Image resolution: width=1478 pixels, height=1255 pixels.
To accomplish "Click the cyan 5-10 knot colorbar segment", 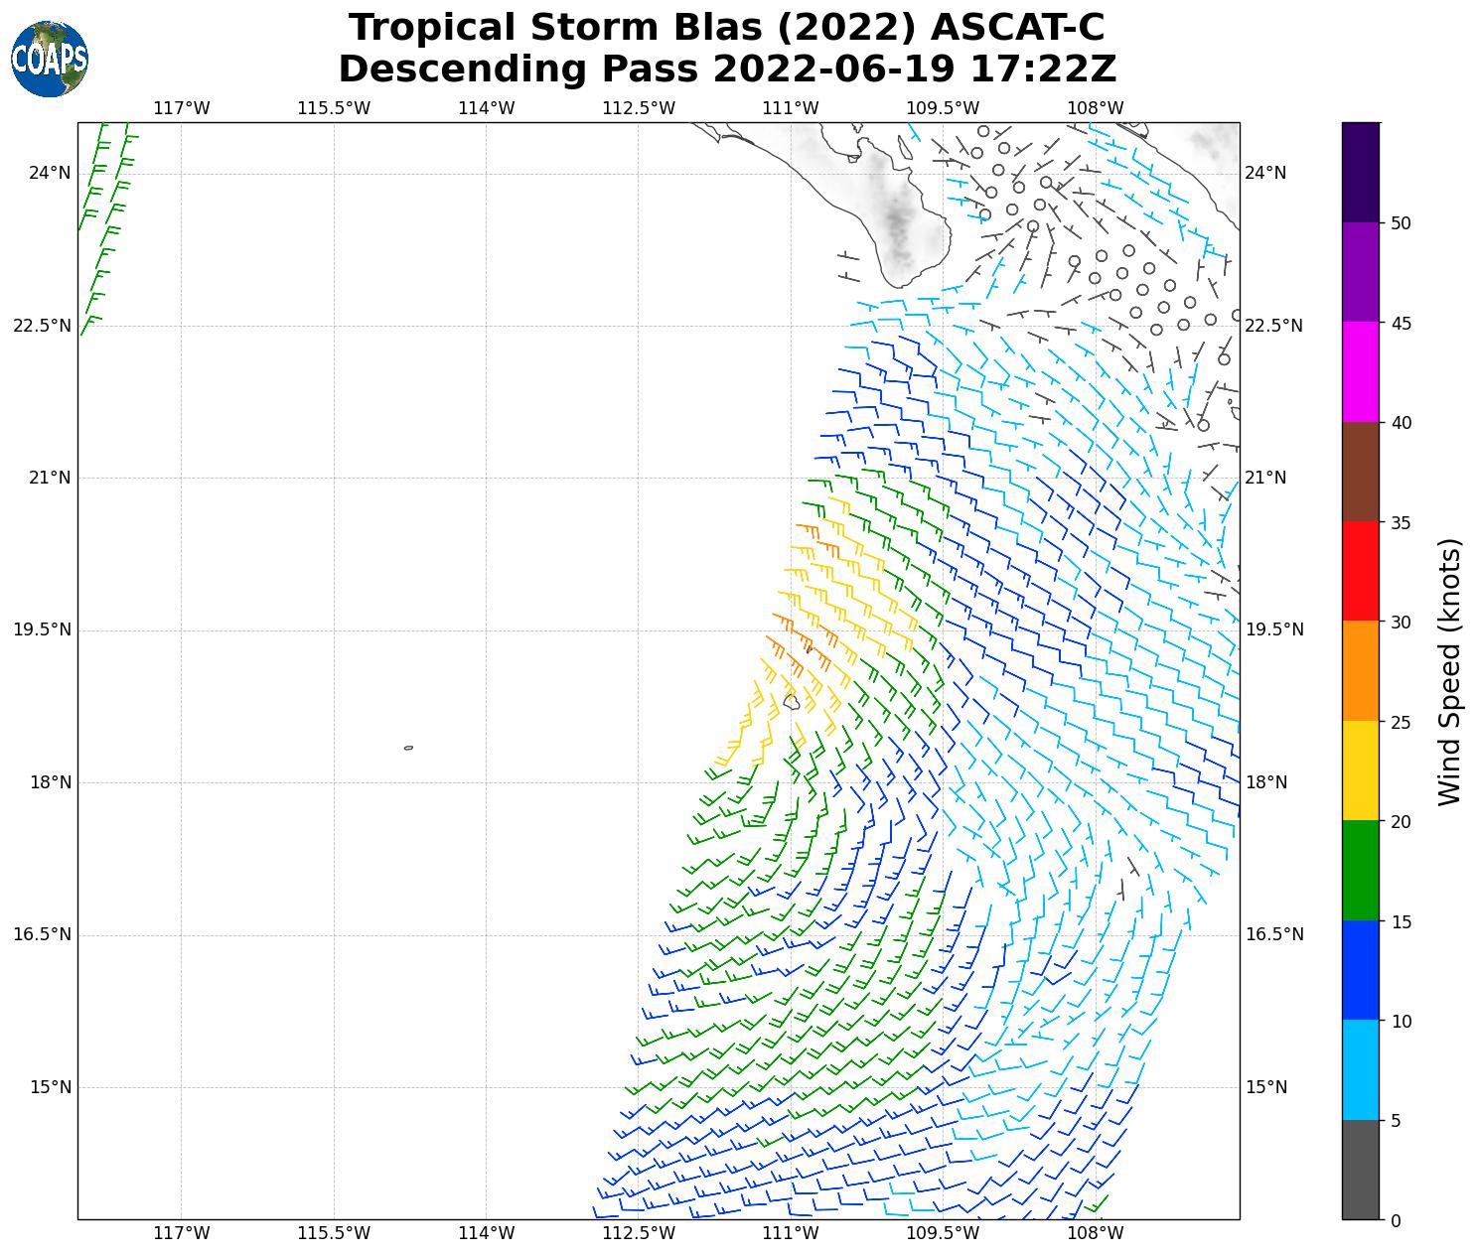I will [x=1360, y=1069].
